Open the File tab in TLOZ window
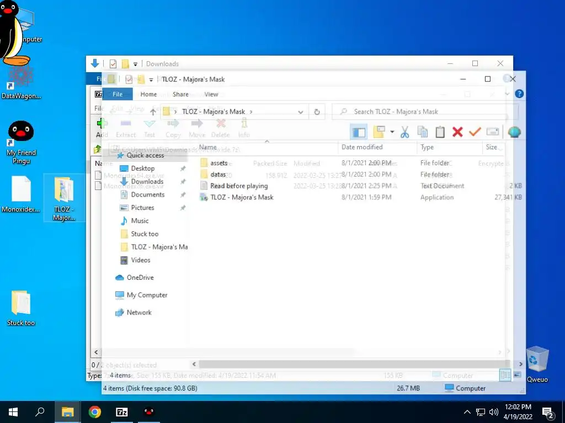565x423 pixels. click(x=118, y=94)
